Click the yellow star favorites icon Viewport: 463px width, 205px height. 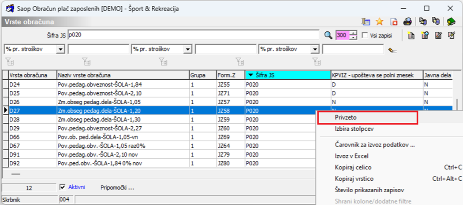click(379, 22)
